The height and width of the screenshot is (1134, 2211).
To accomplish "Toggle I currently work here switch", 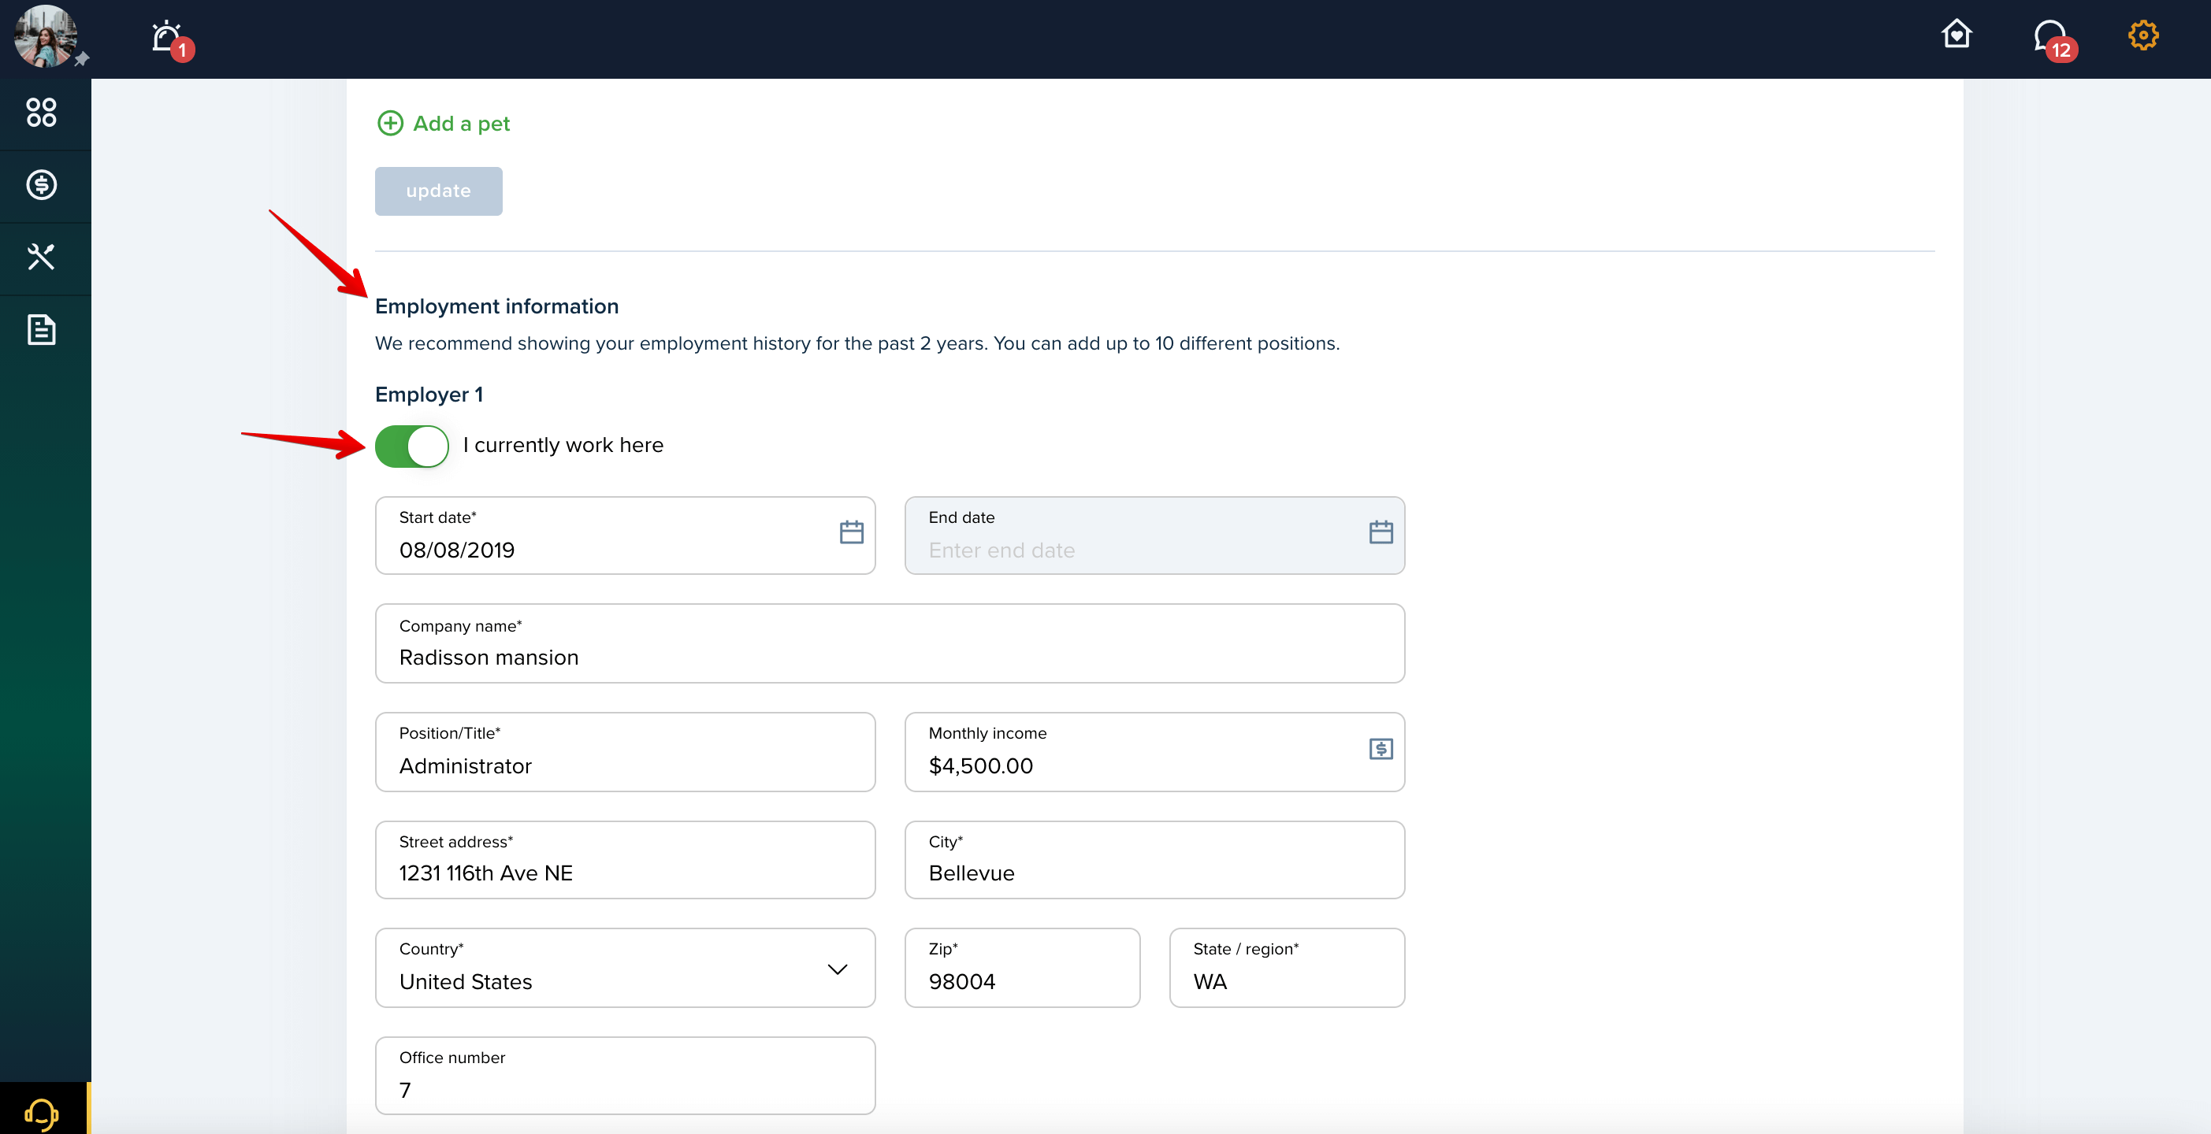I will point(412,446).
